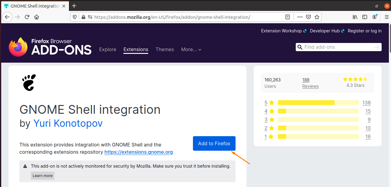Open the extensions.gnome.org link
391x187 pixels.
click(138, 152)
